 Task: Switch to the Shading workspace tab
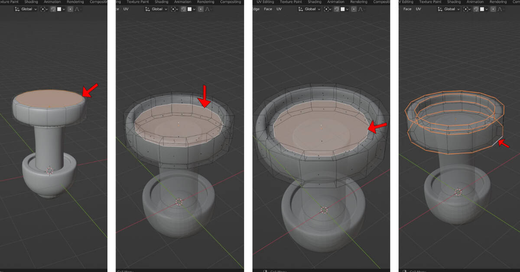pos(31,2)
